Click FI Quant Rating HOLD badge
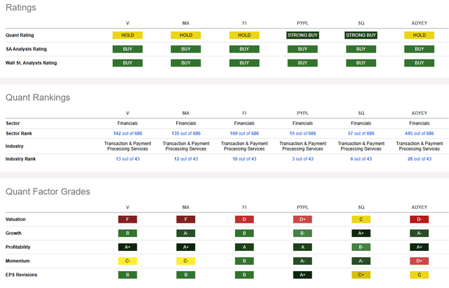The height and width of the screenshot is (288, 449). coord(244,35)
